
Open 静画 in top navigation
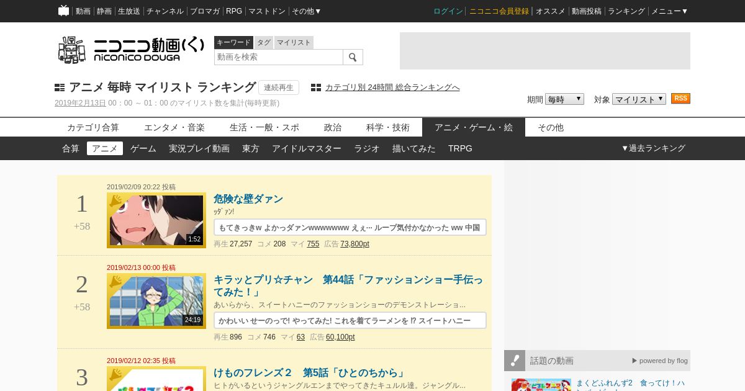pos(104,11)
